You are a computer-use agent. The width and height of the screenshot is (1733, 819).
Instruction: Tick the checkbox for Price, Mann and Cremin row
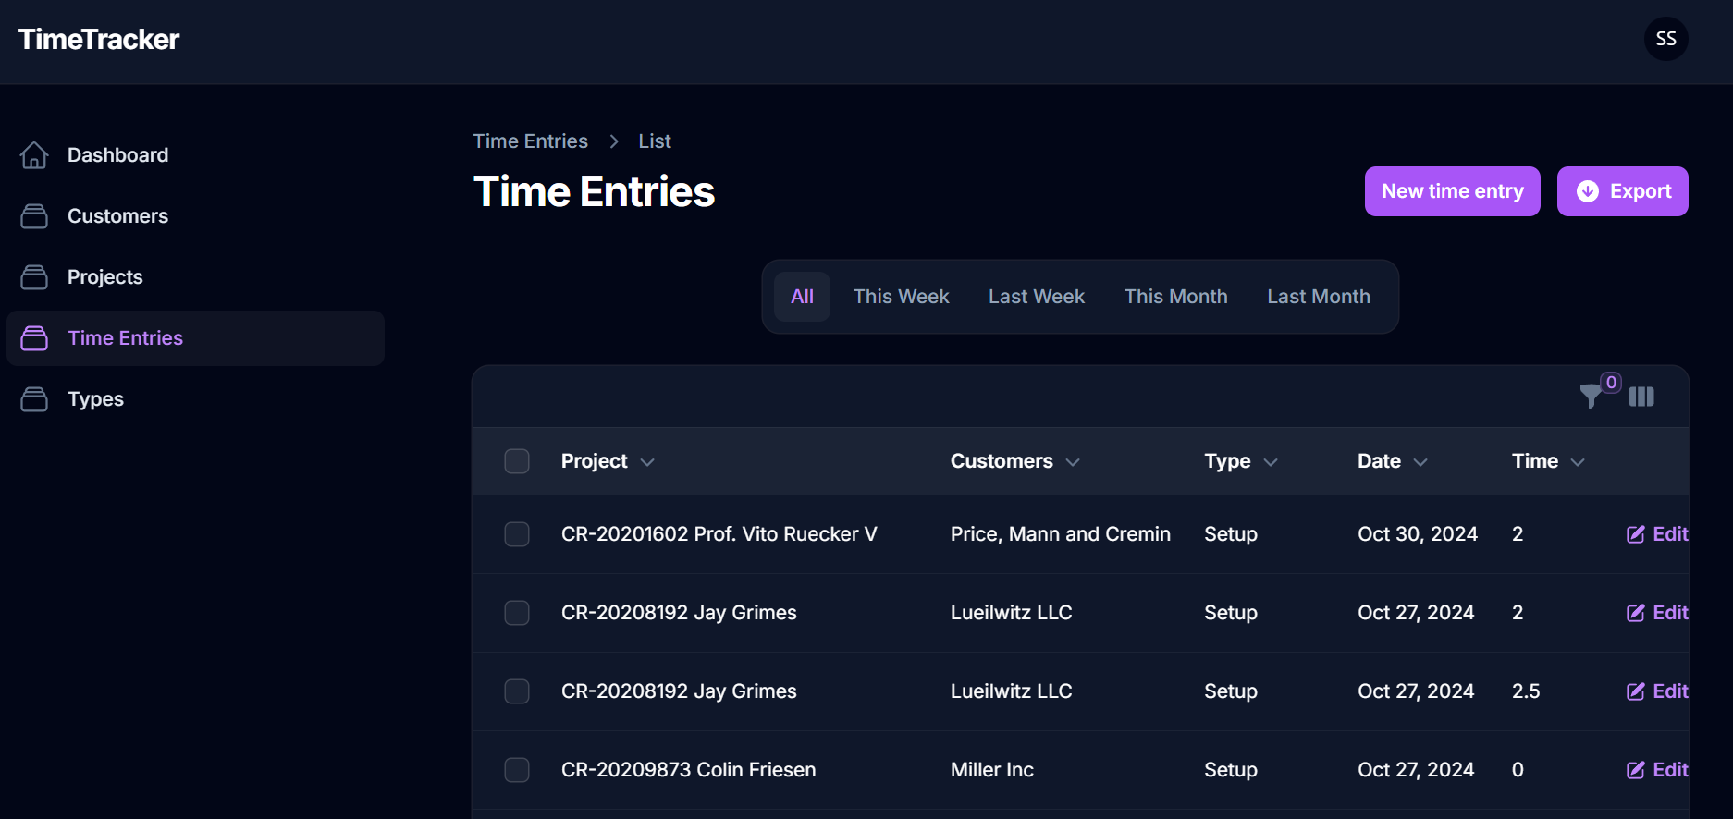click(517, 534)
